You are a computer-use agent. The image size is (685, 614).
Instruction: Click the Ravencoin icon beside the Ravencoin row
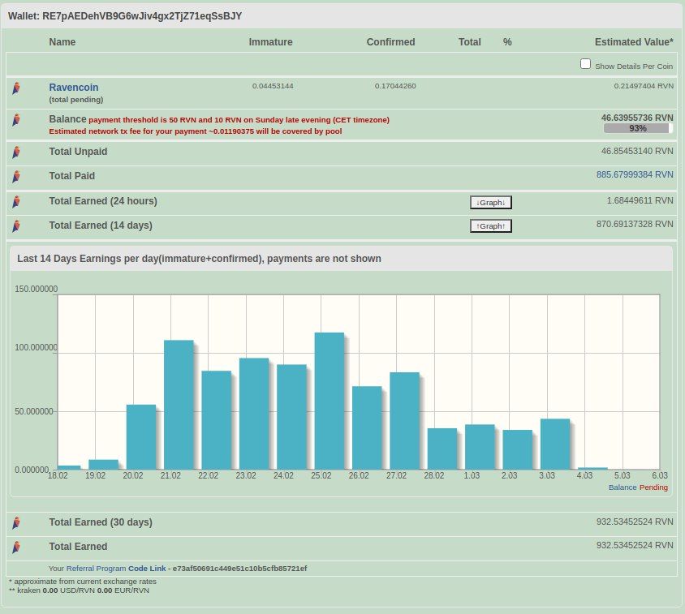(x=15, y=88)
